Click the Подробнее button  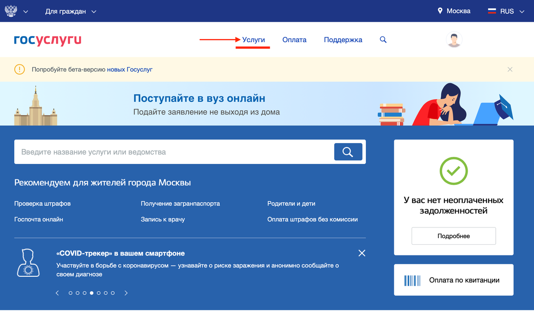pos(453,236)
